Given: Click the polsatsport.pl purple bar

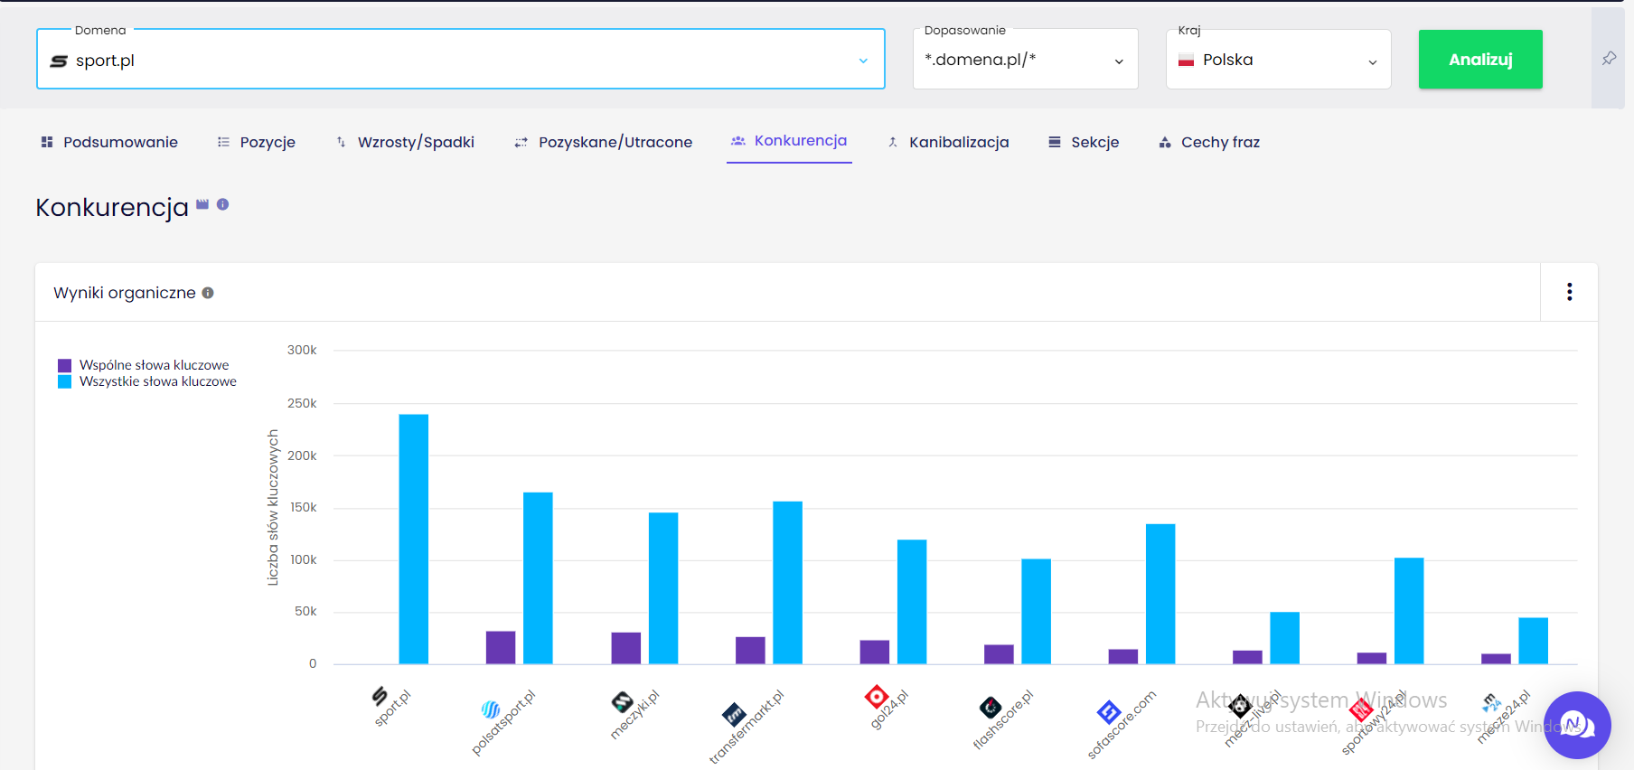Looking at the screenshot, I should (x=501, y=647).
